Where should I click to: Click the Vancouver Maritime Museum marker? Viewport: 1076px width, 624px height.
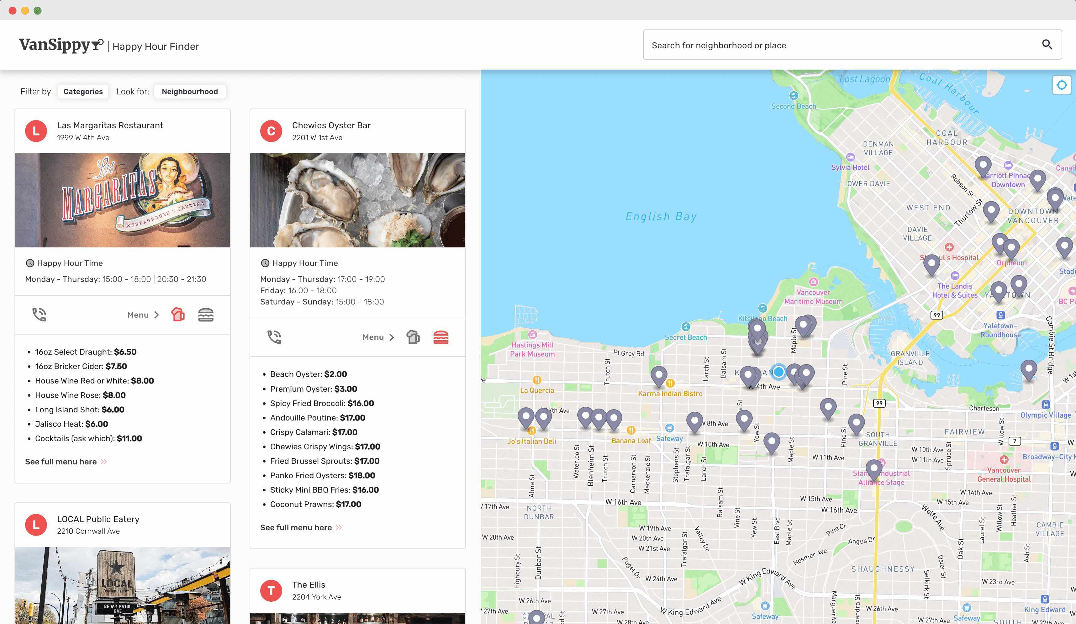pyautogui.click(x=813, y=282)
